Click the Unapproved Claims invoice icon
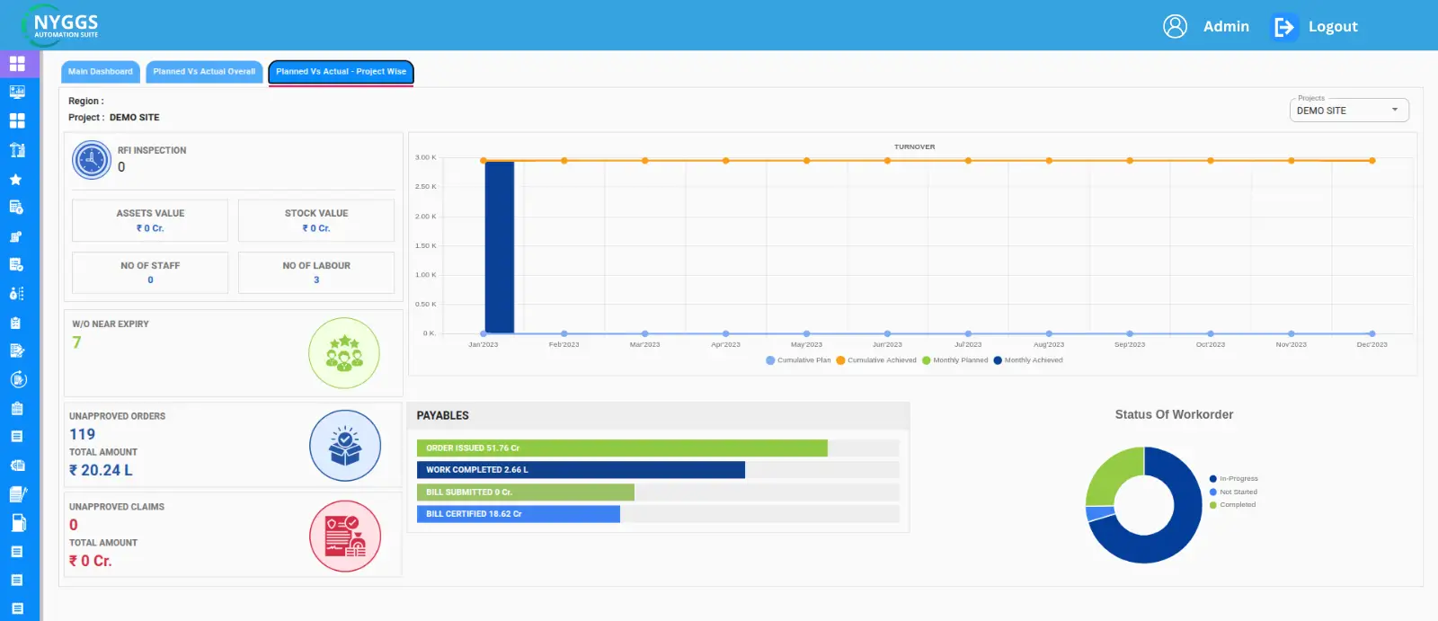1438x621 pixels. point(345,537)
